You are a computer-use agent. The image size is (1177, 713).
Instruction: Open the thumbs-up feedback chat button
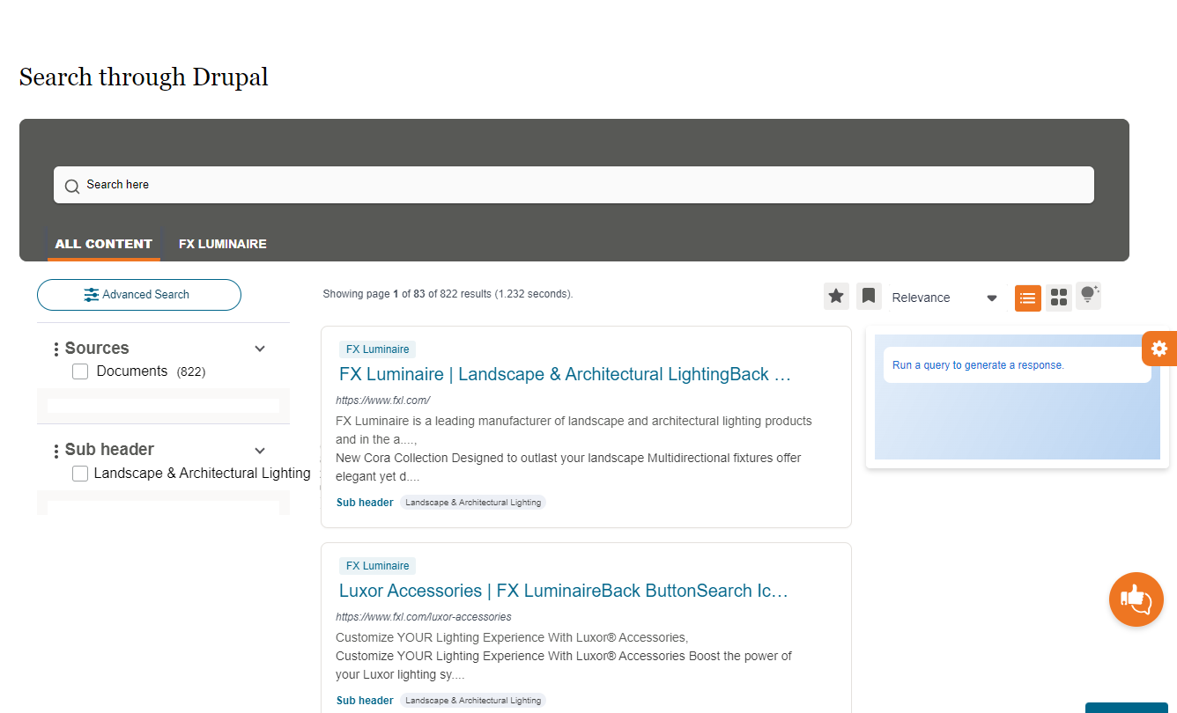[1136, 599]
